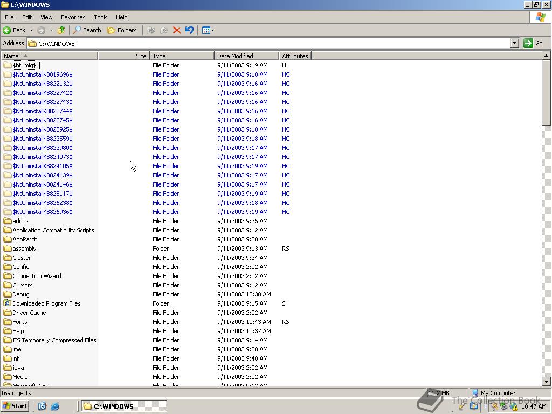Screen dimensions: 552x414
Task: Select the Fonts folder icon
Action: pyautogui.click(x=8, y=321)
